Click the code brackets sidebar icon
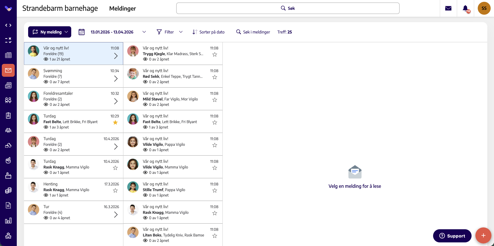Screen dimensions: 494x246 click(x=8, y=25)
